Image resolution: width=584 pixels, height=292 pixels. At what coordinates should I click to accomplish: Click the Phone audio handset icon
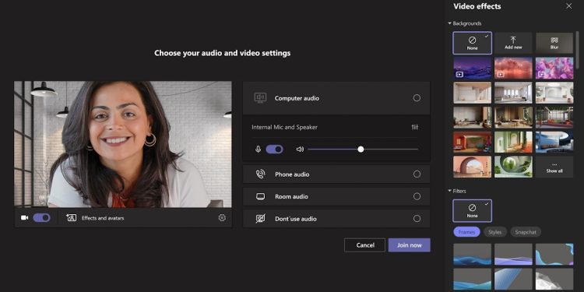[260, 174]
